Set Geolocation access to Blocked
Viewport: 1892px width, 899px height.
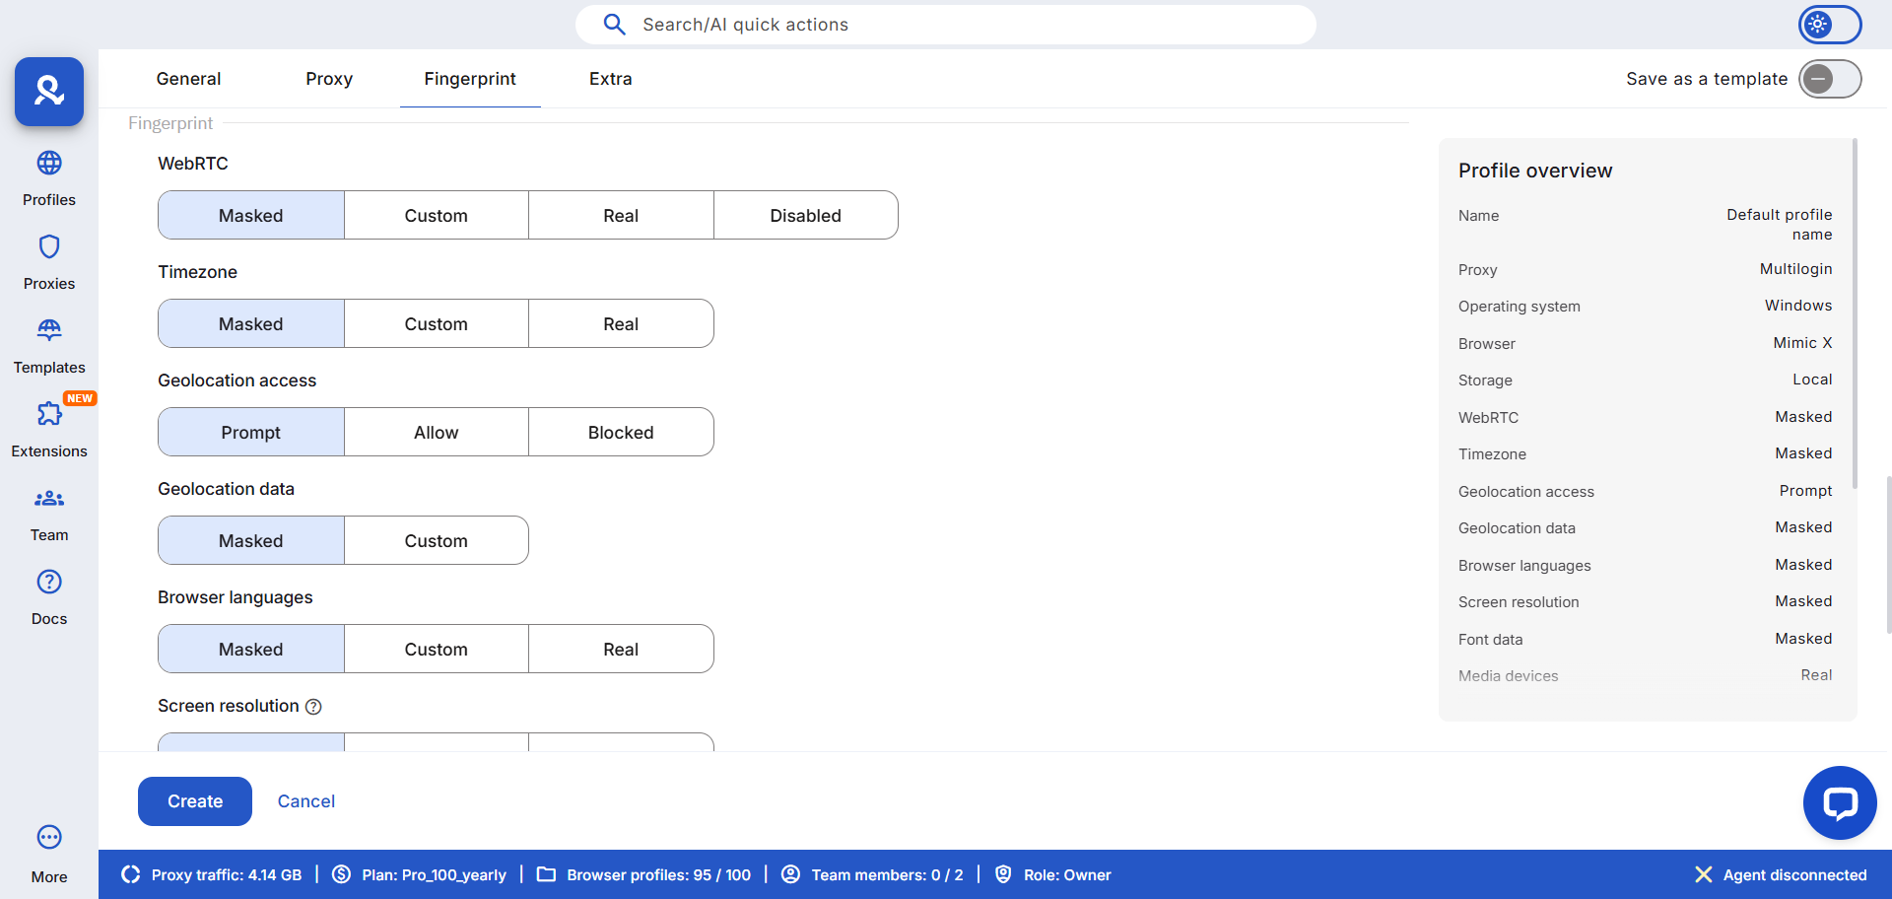tap(620, 432)
